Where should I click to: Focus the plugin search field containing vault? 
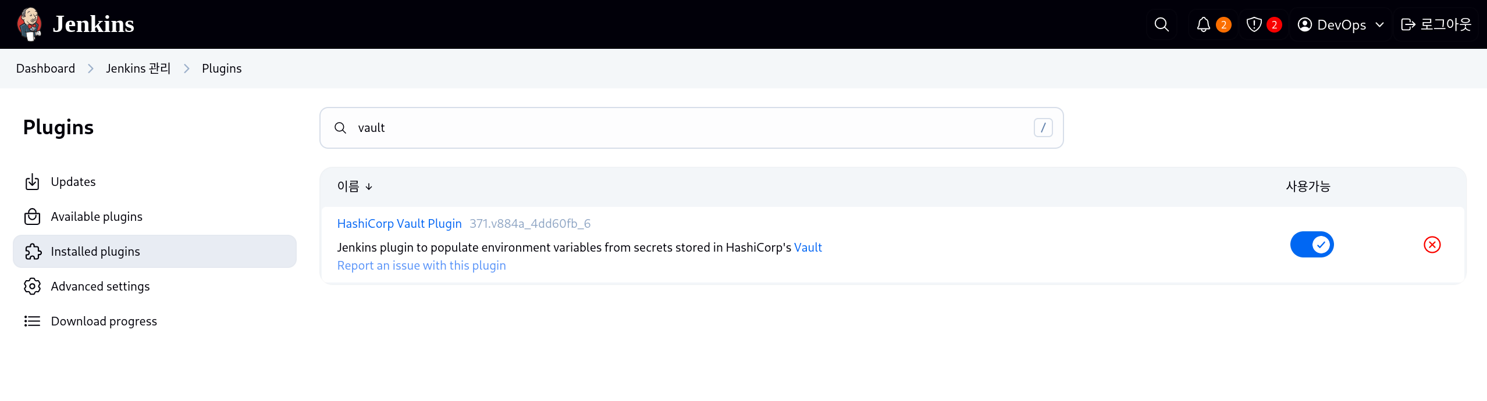coord(691,128)
